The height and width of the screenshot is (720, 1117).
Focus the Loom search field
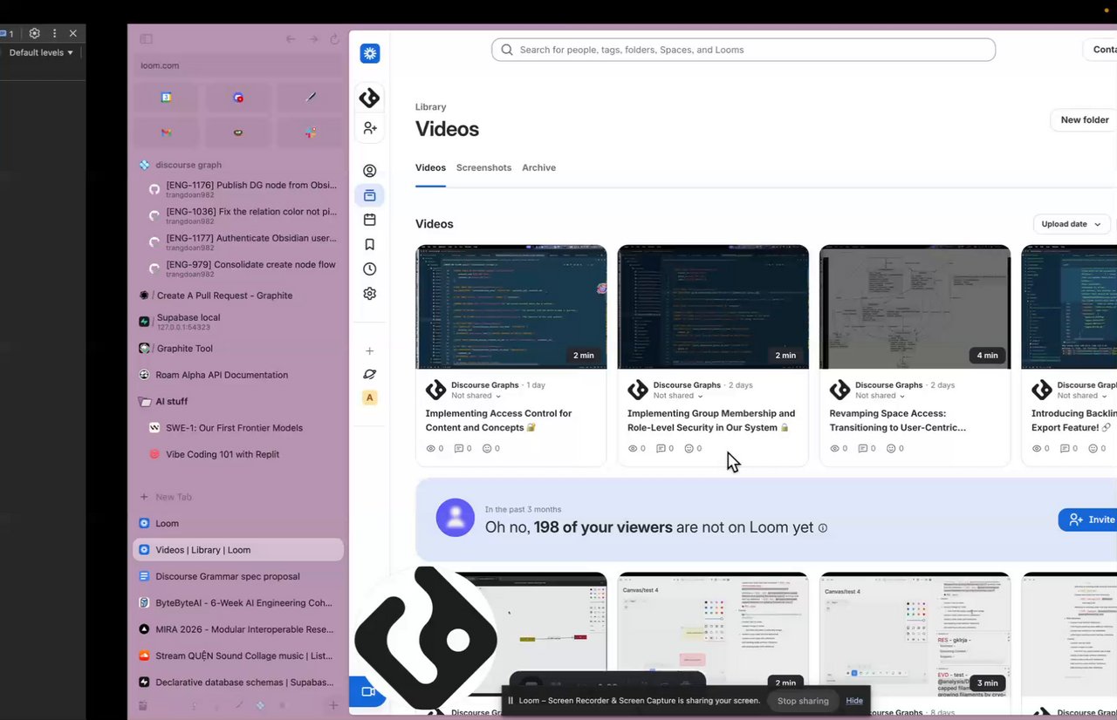click(744, 50)
